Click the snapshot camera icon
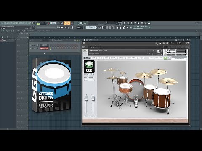The image size is (202, 151). (158, 51)
